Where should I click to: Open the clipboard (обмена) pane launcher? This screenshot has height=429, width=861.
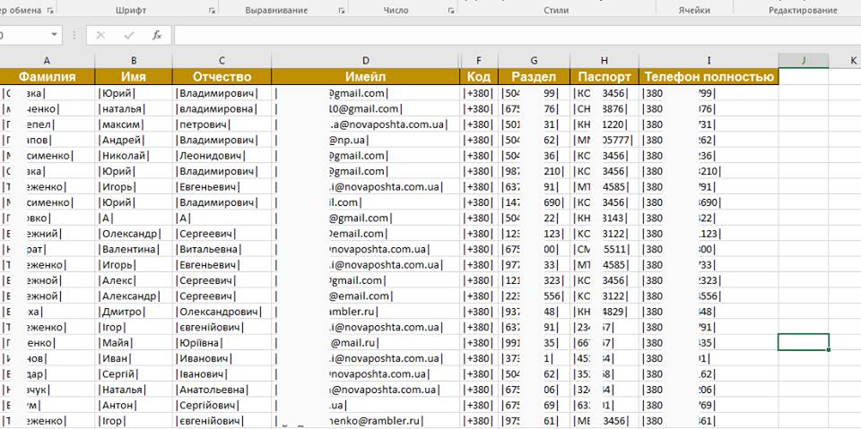(50, 11)
